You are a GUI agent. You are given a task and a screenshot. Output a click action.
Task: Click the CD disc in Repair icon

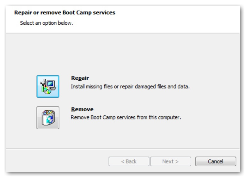(47, 90)
